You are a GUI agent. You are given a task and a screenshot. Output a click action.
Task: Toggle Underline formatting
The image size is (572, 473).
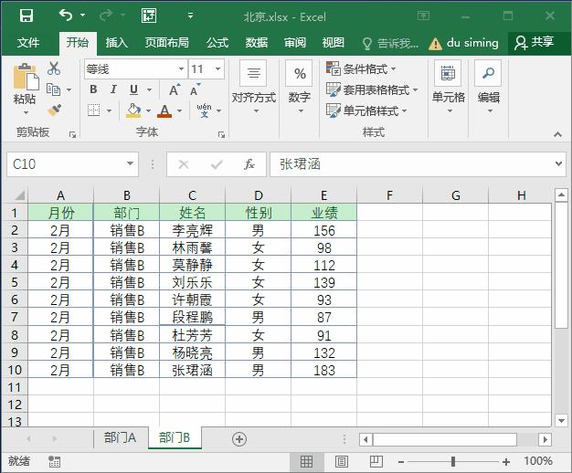pos(134,89)
